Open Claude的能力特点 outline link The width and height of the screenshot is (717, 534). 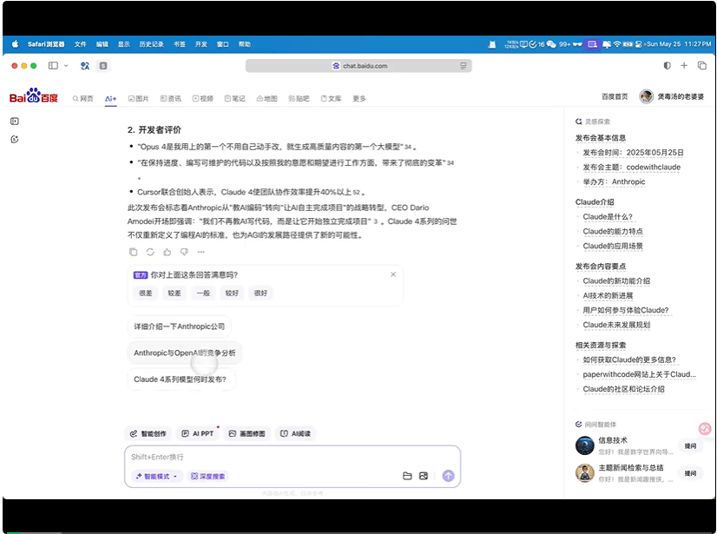[613, 232]
